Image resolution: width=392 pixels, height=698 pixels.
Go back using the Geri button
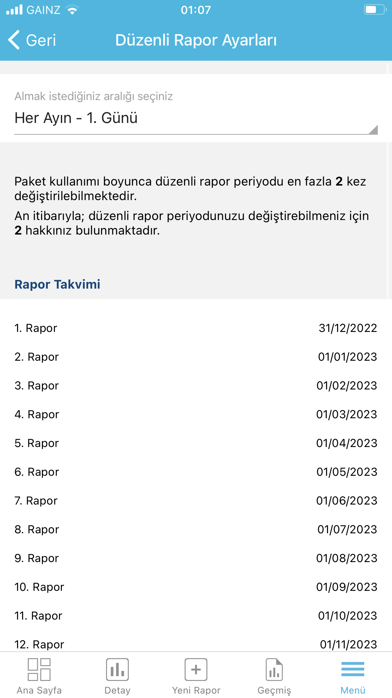pos(32,40)
